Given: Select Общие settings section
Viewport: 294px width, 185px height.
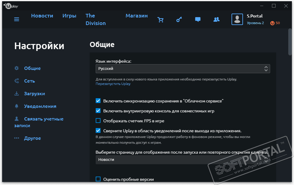Looking at the screenshot, I should 32,68.
